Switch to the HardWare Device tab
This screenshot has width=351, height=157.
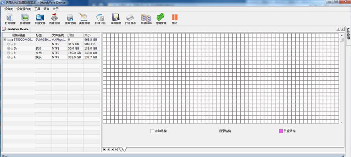tap(16, 29)
